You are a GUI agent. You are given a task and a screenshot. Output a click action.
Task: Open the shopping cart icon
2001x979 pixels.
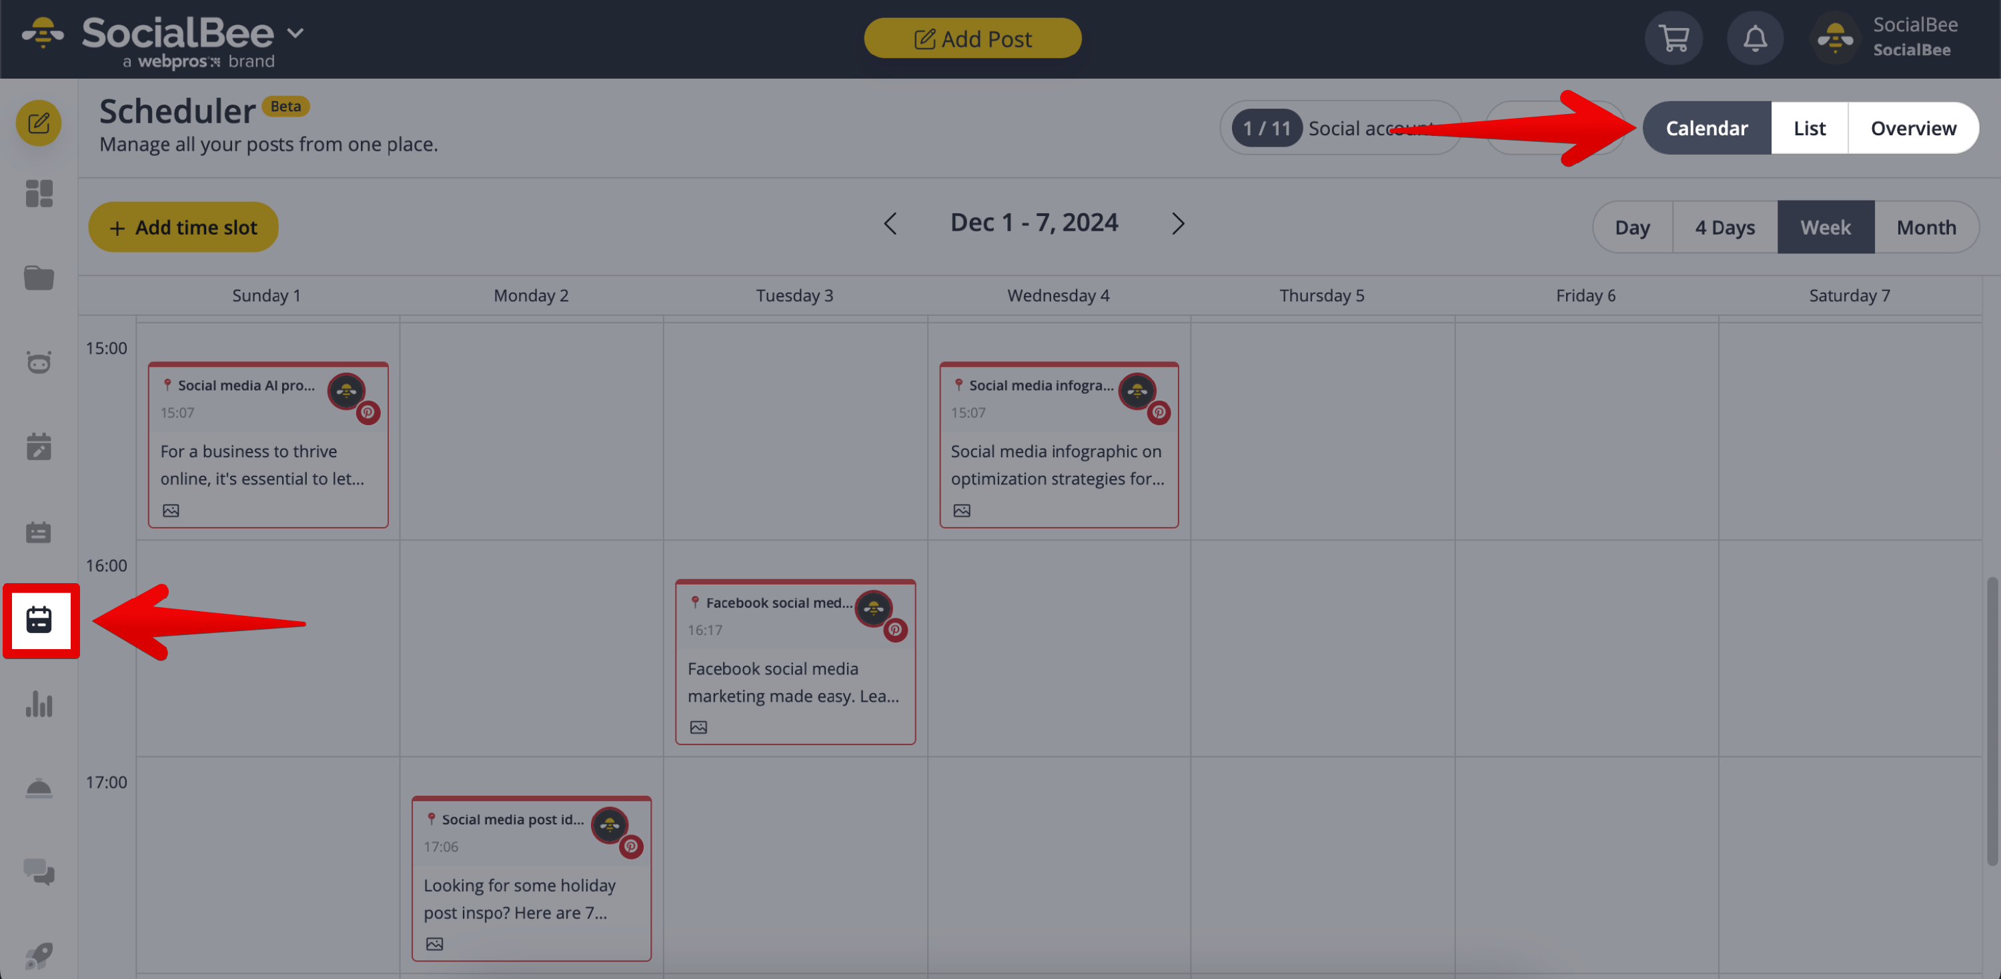tap(1674, 37)
